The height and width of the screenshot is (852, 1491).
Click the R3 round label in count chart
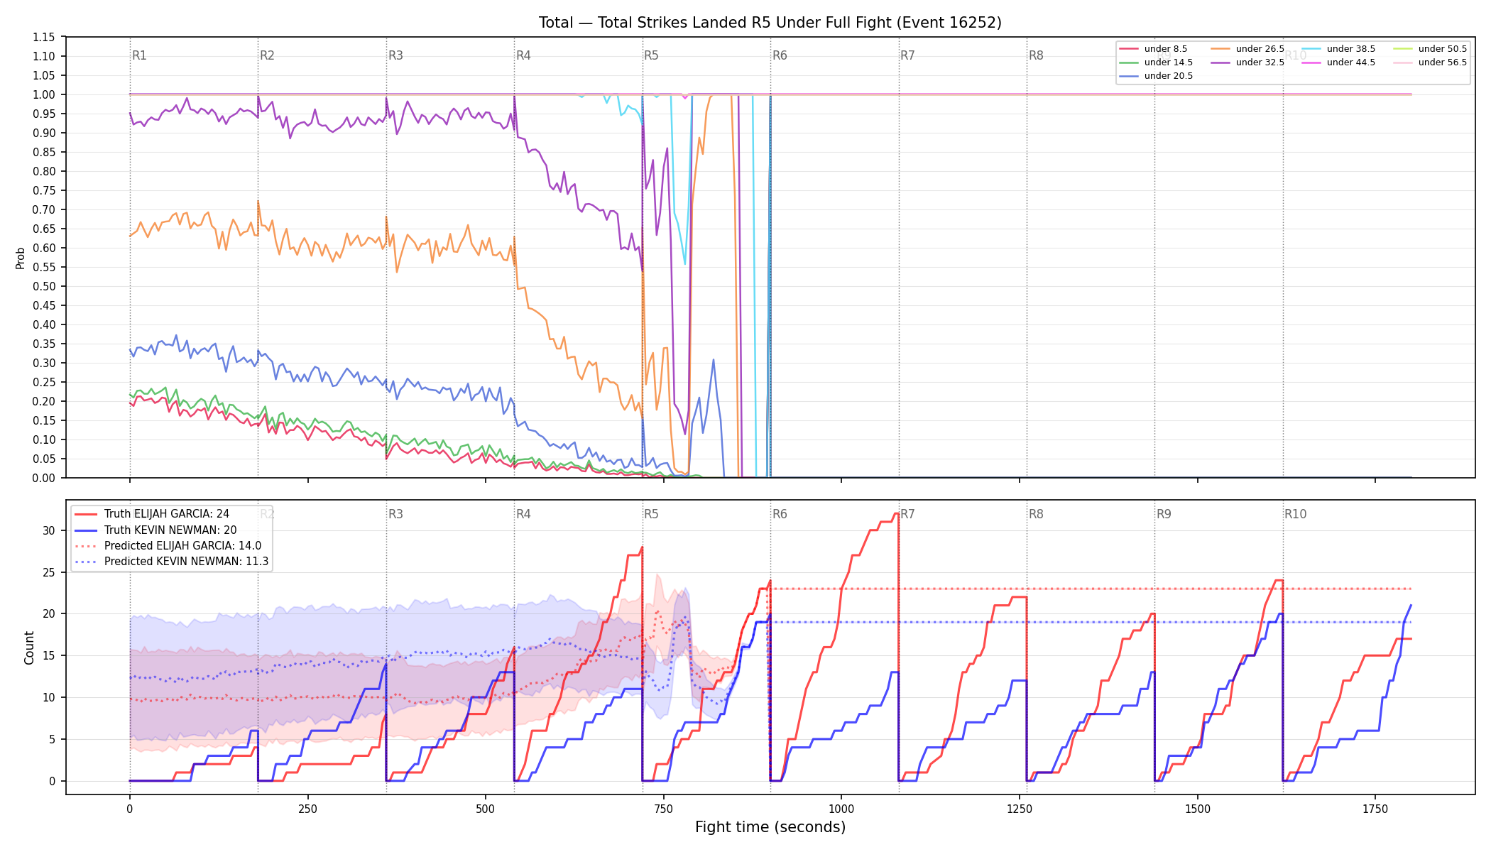pos(395,514)
